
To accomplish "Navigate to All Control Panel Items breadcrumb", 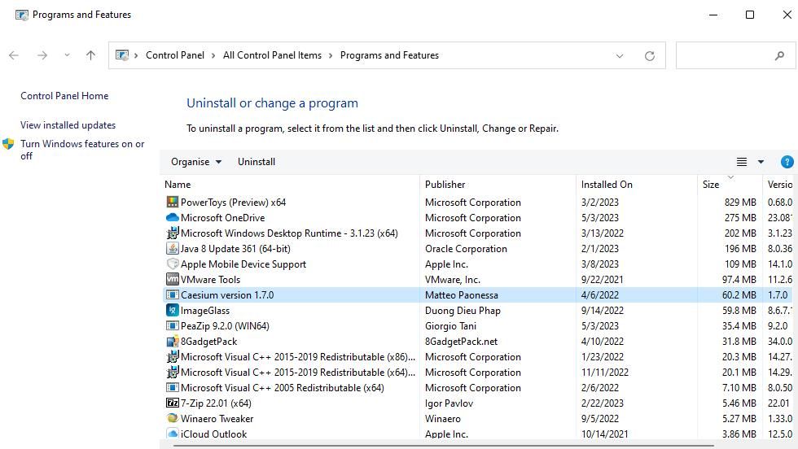I will pyautogui.click(x=272, y=55).
